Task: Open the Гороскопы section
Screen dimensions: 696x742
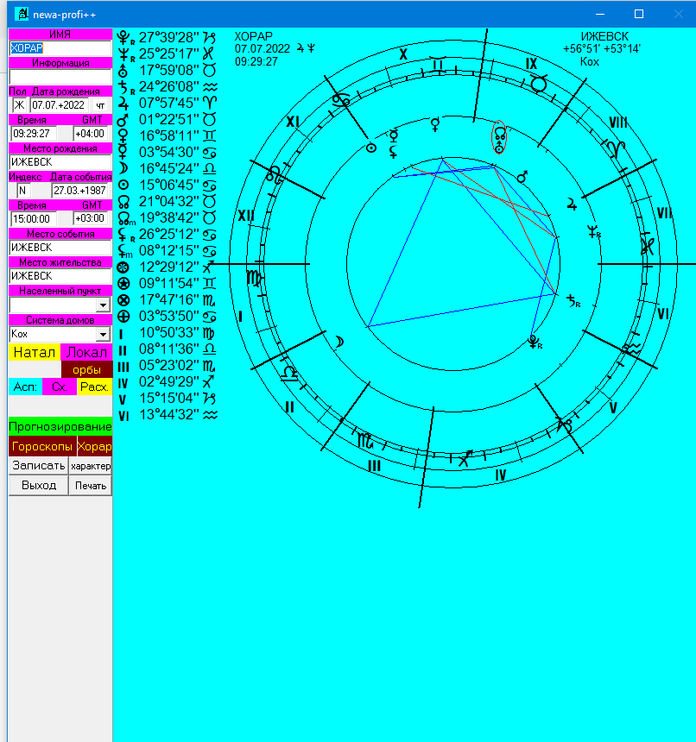Action: coord(42,446)
